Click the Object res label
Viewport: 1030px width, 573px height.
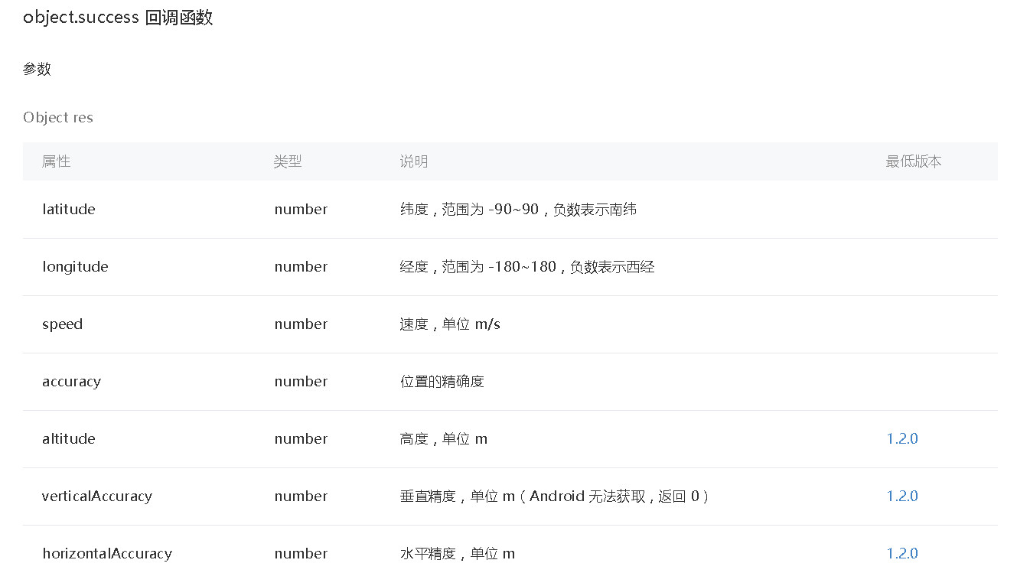tap(58, 117)
